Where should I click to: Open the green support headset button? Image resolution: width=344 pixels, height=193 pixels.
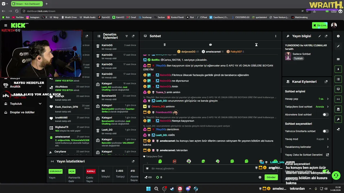(x=336, y=176)
